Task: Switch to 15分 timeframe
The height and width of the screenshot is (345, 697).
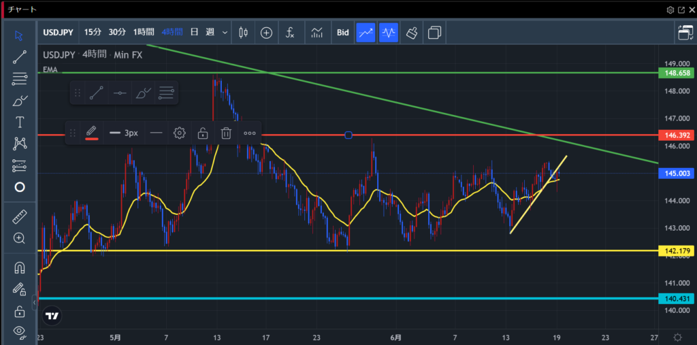Action: pos(93,32)
